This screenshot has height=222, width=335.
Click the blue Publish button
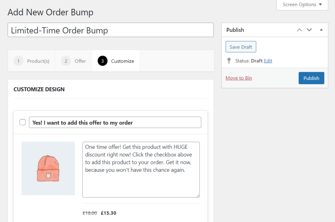tap(311, 78)
